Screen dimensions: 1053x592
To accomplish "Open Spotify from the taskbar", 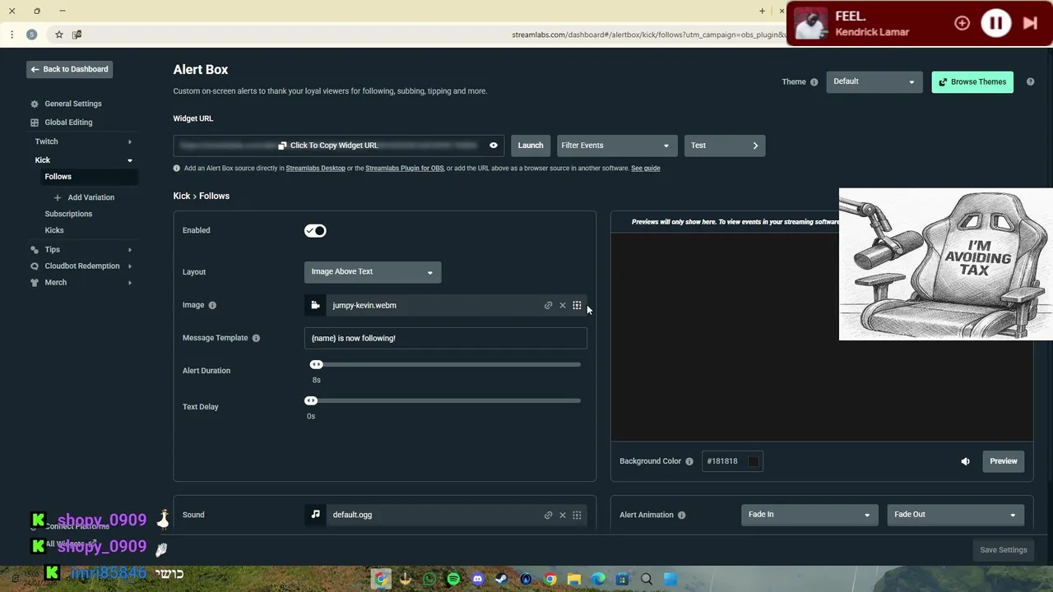I will [453, 579].
